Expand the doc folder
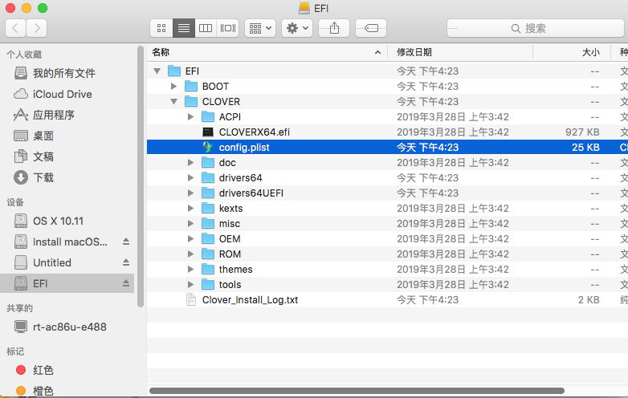 [x=190, y=162]
